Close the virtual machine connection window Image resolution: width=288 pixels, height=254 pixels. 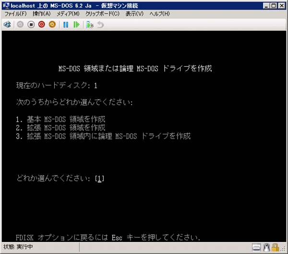pos(282,6)
